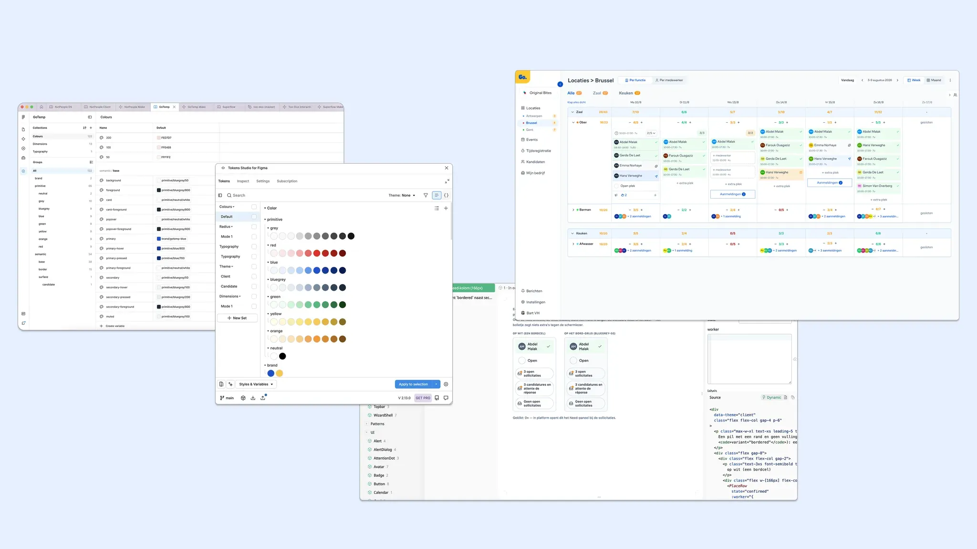Screen dimensions: 977x549
Task: Tick the Dimensions set checkbox
Action: click(x=254, y=296)
